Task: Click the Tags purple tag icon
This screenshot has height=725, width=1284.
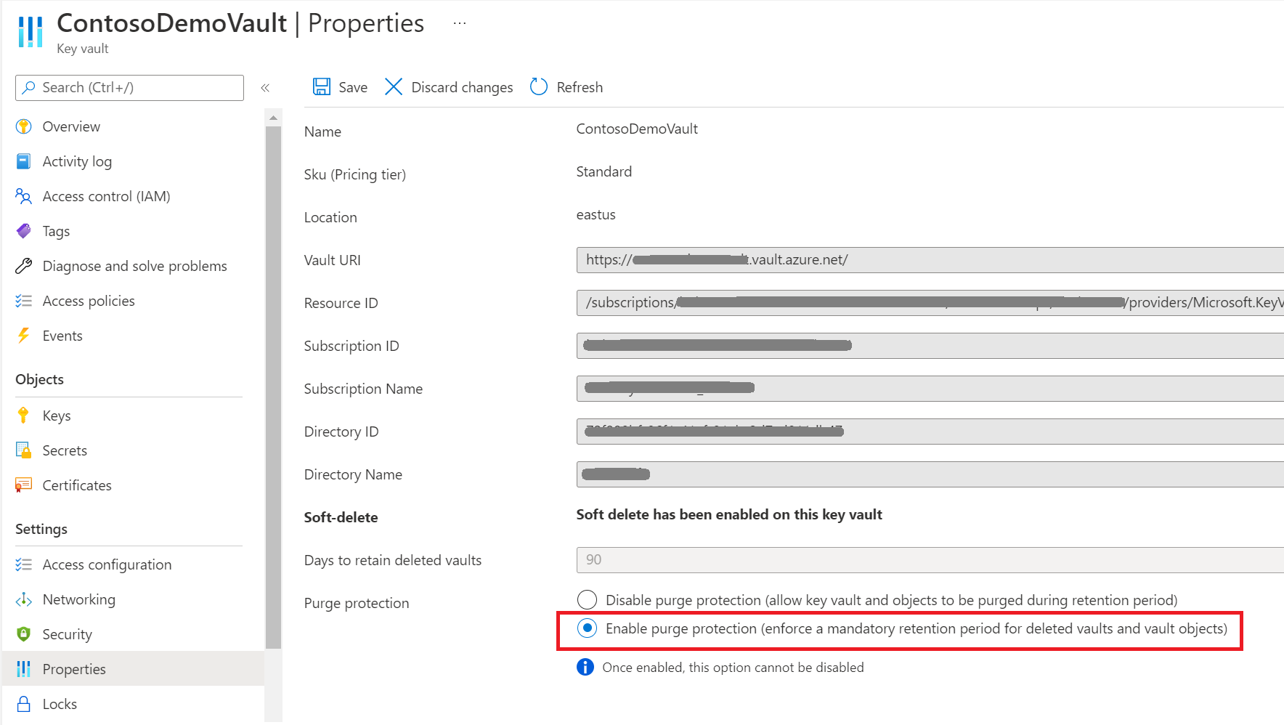Action: click(23, 231)
